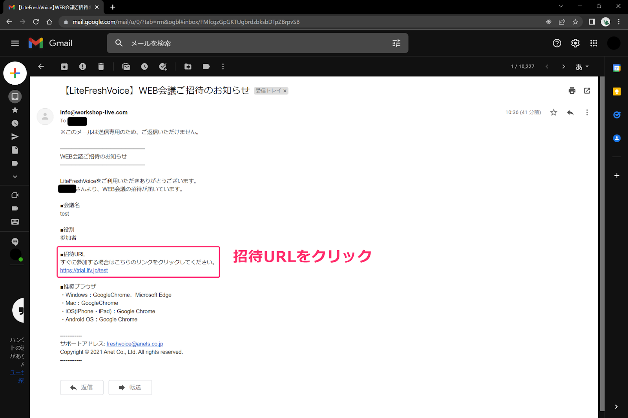628x418 pixels.
Task: Open Gmail support help icon
Action: pos(557,43)
